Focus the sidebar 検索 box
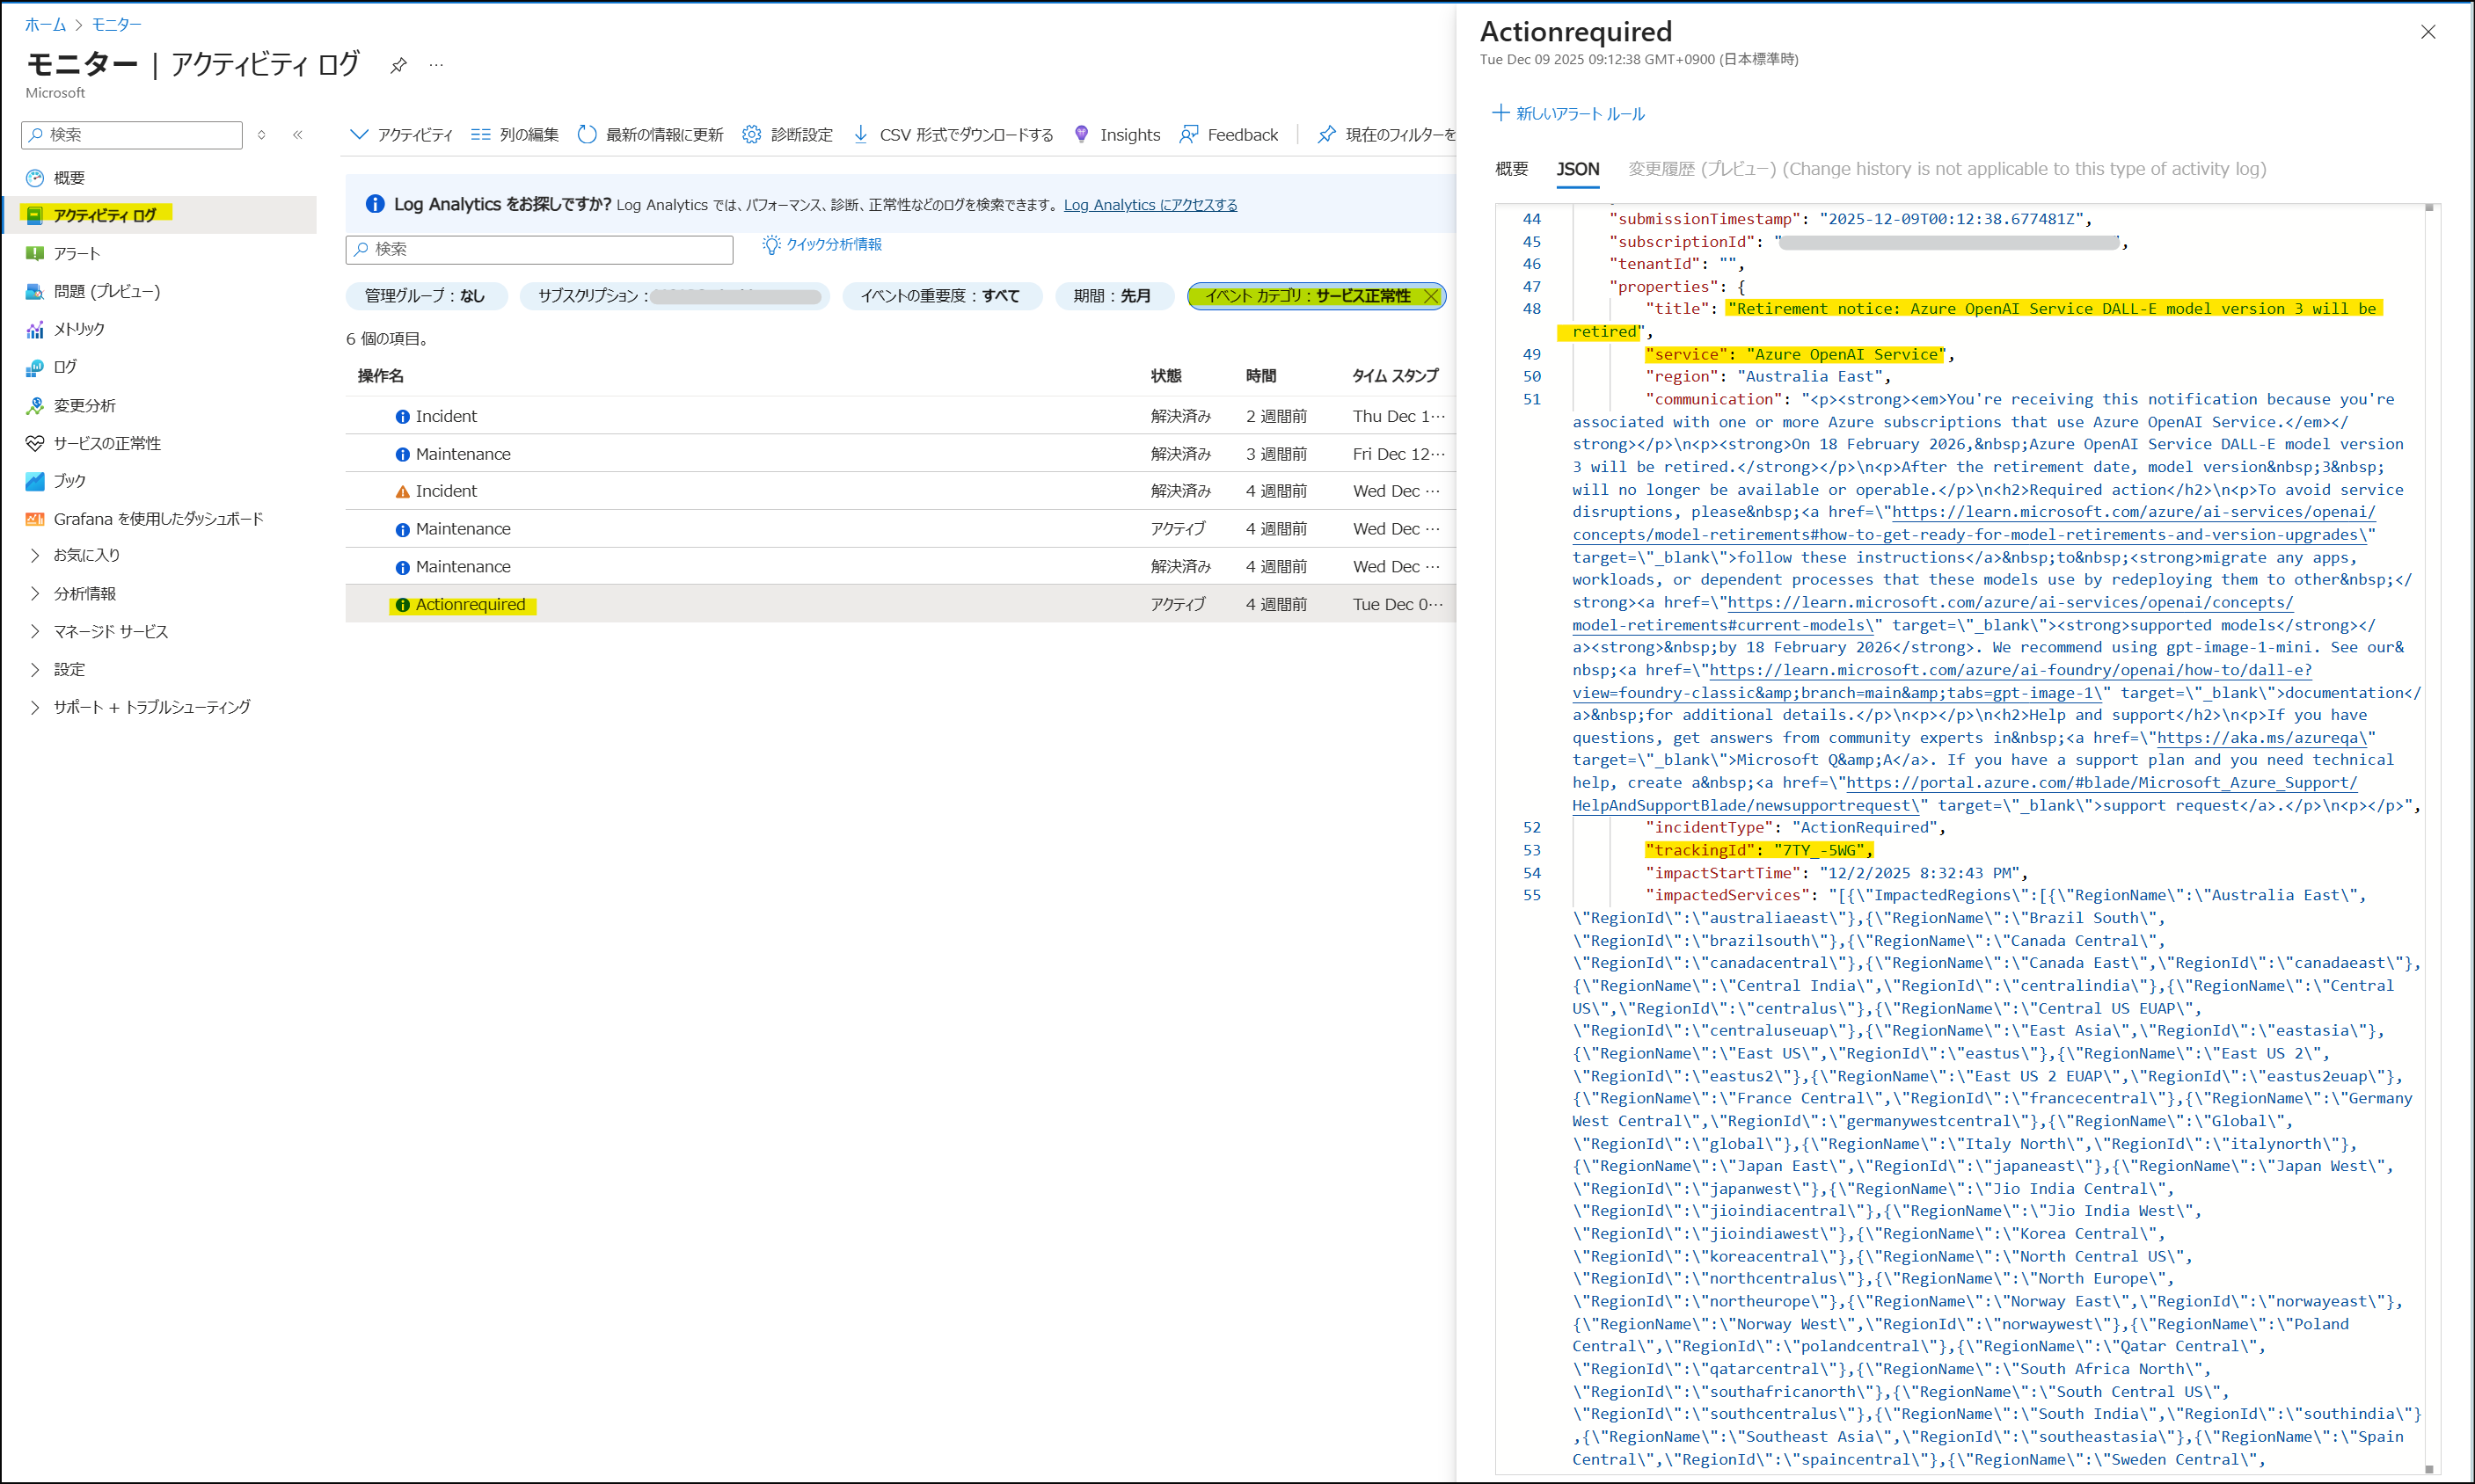 (132, 135)
